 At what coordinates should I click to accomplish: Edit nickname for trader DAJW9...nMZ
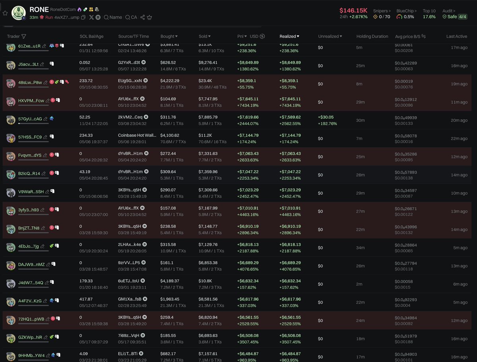click(x=48, y=264)
